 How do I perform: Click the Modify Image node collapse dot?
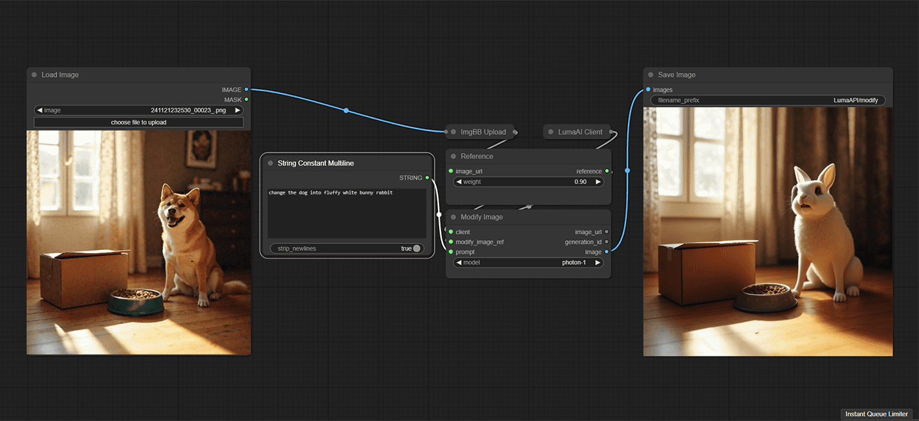click(453, 217)
